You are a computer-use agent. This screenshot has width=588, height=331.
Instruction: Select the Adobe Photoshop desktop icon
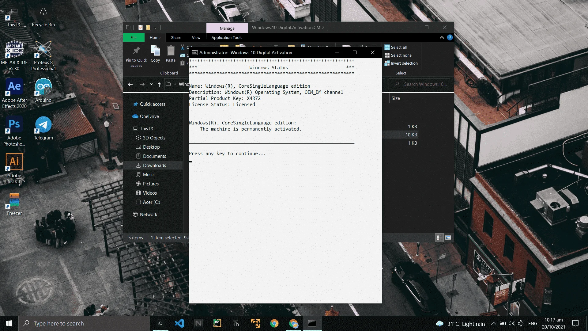coord(14,131)
